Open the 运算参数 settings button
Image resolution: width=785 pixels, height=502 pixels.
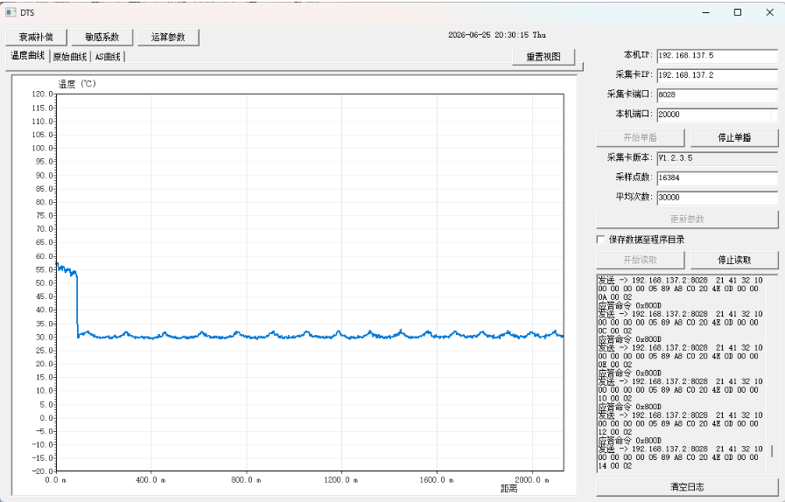[x=168, y=37]
